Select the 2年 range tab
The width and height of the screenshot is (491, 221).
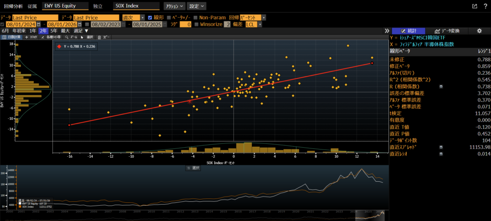pos(43,31)
